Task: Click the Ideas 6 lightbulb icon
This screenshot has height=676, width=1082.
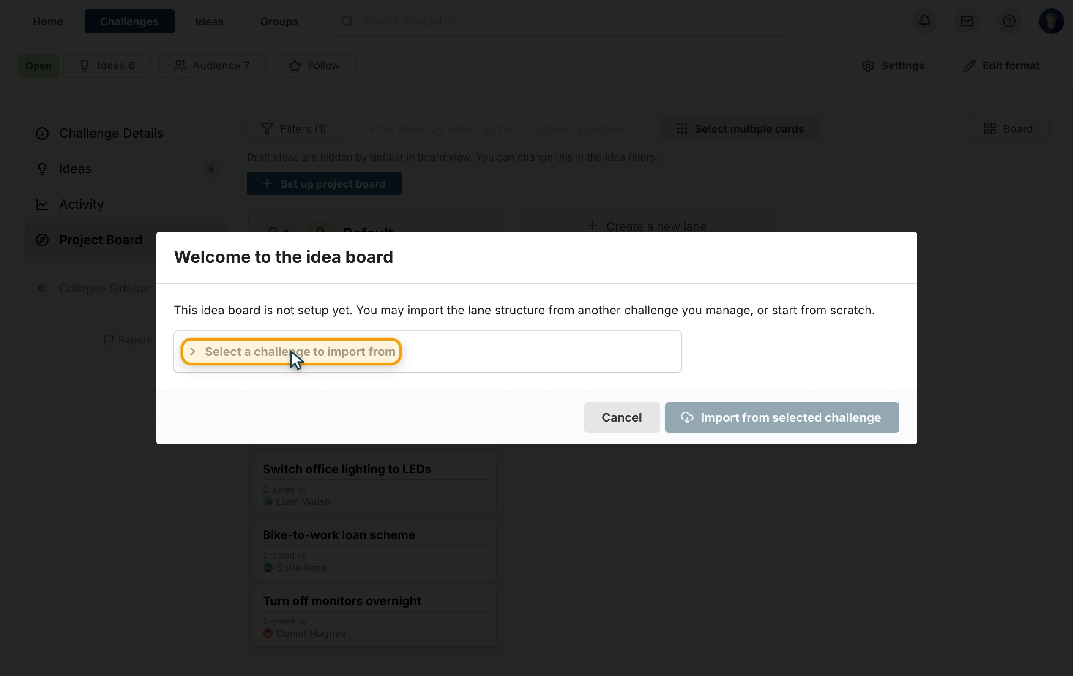Action: (x=85, y=66)
